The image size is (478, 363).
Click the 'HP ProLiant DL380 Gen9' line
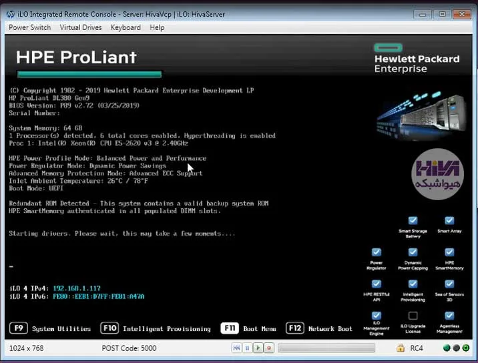tap(49, 98)
